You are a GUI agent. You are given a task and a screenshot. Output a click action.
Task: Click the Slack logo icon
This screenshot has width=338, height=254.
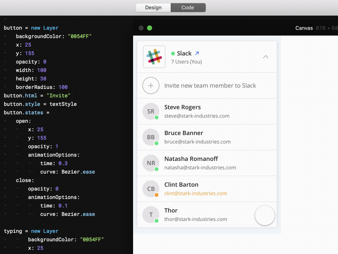tap(154, 57)
